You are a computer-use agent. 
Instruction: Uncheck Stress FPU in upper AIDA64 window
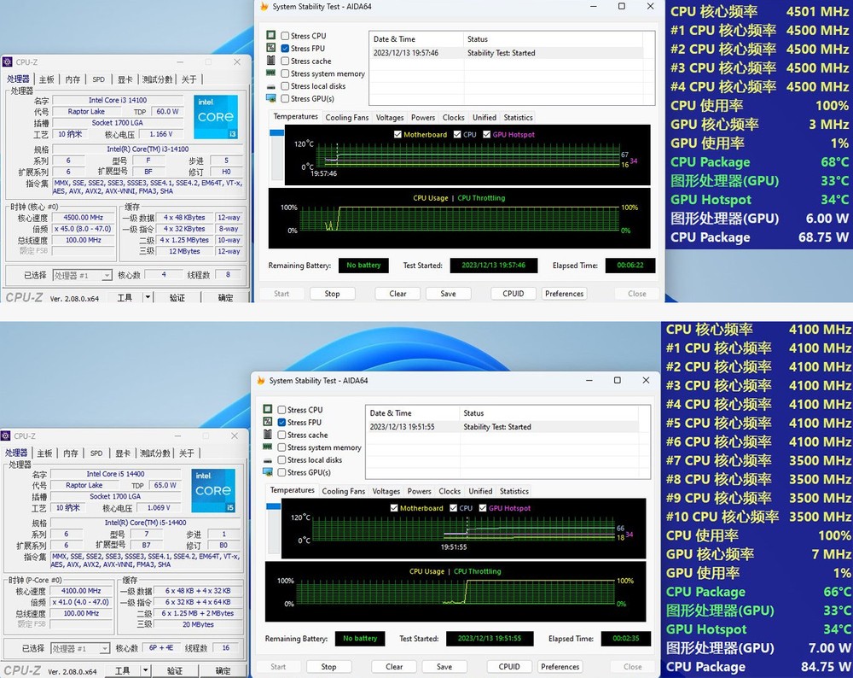285,49
